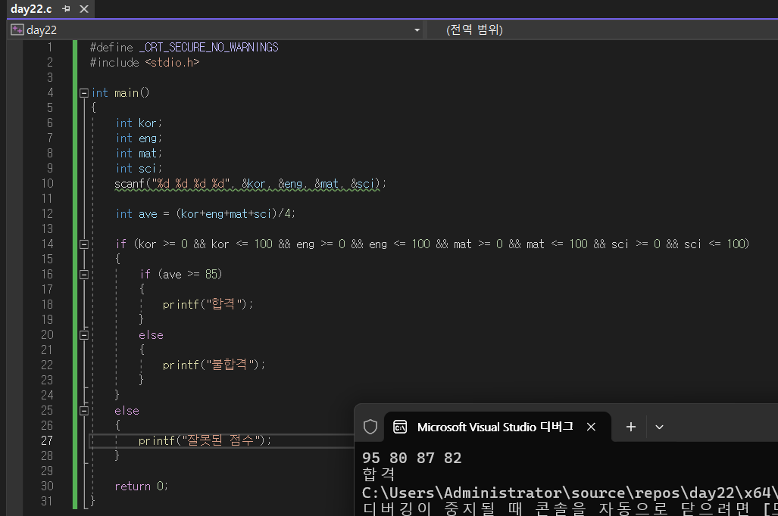This screenshot has height=516, width=778.
Task: Click line number 1 in the gutter
Action: [x=49, y=48]
